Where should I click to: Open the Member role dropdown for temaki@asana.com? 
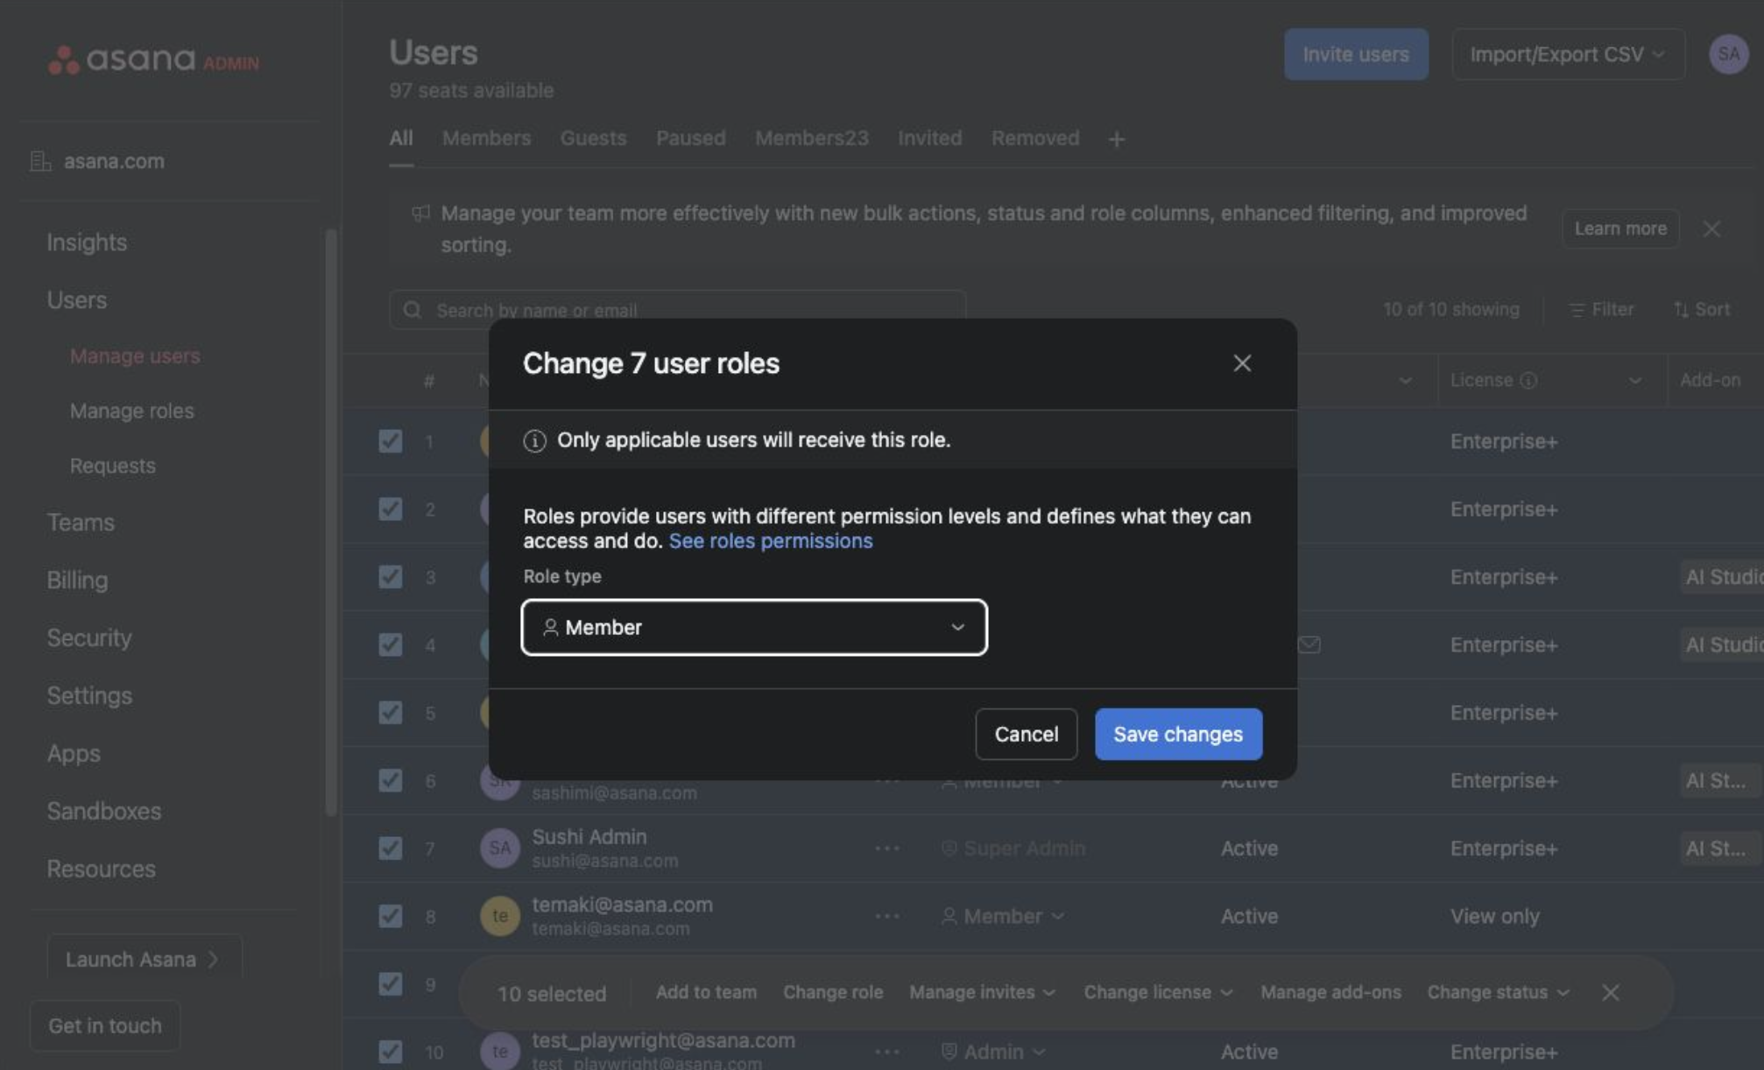[x=1004, y=917]
